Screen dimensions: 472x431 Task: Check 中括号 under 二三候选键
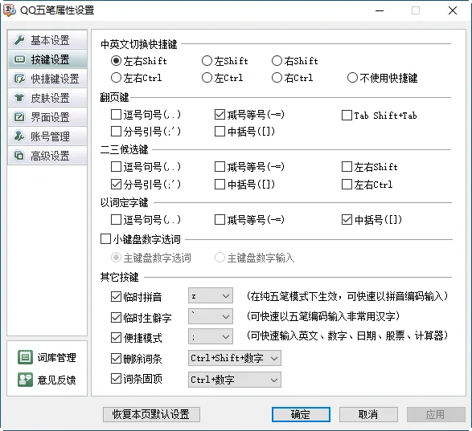[220, 185]
